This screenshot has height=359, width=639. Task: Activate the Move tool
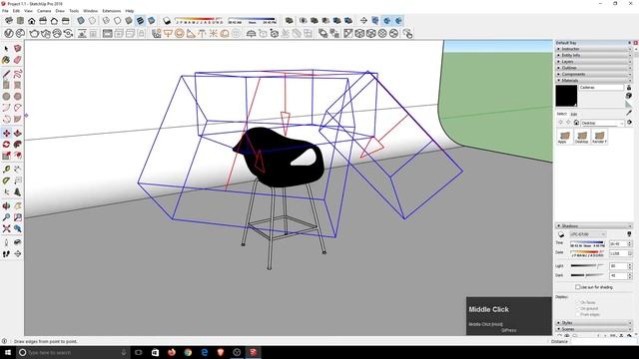pyautogui.click(x=6, y=133)
